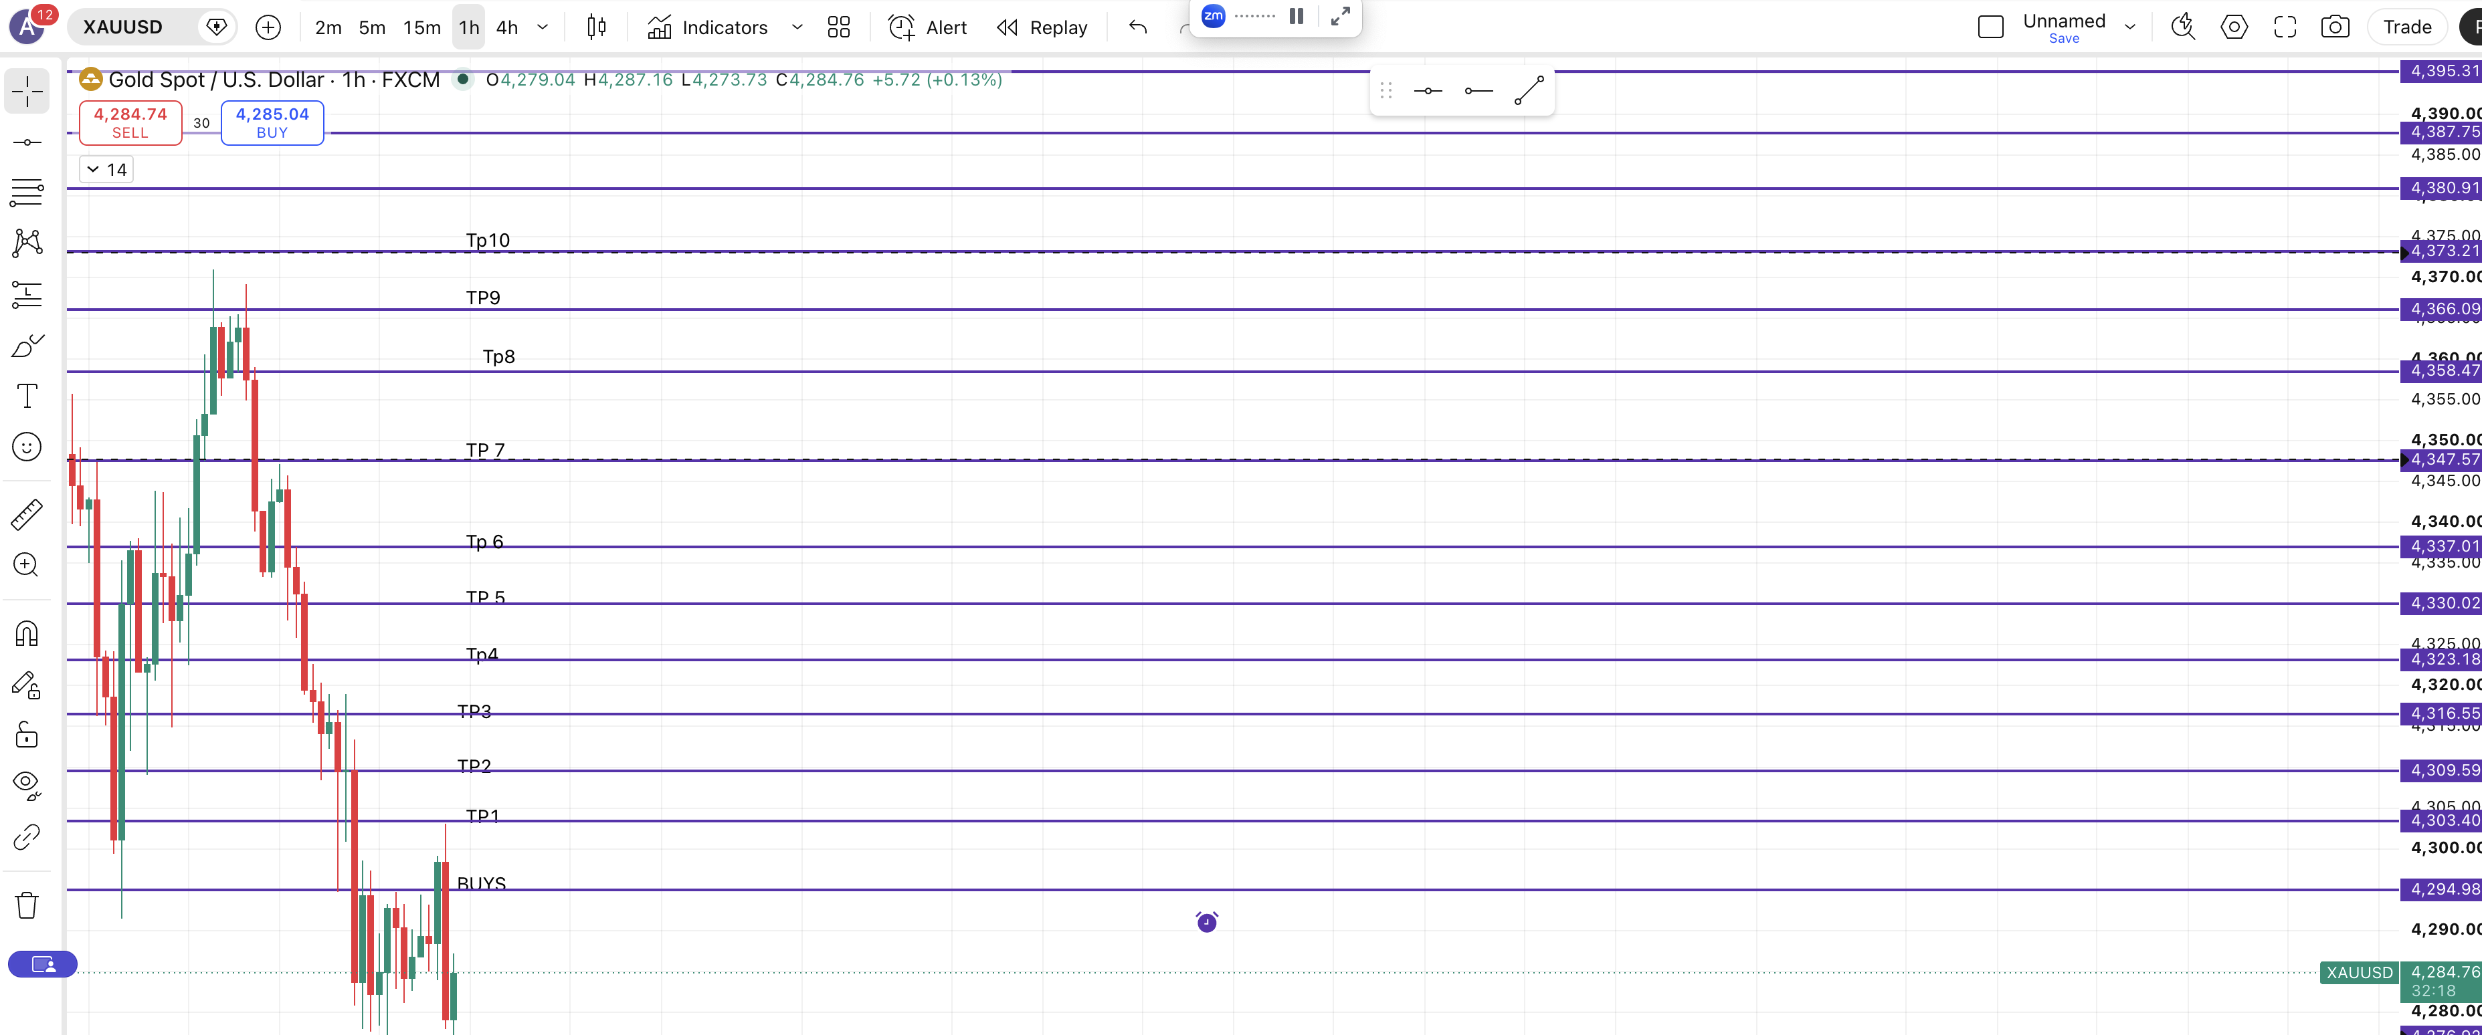
Task: Tick the layout checkbox beside Unnamed
Action: [x=1990, y=27]
